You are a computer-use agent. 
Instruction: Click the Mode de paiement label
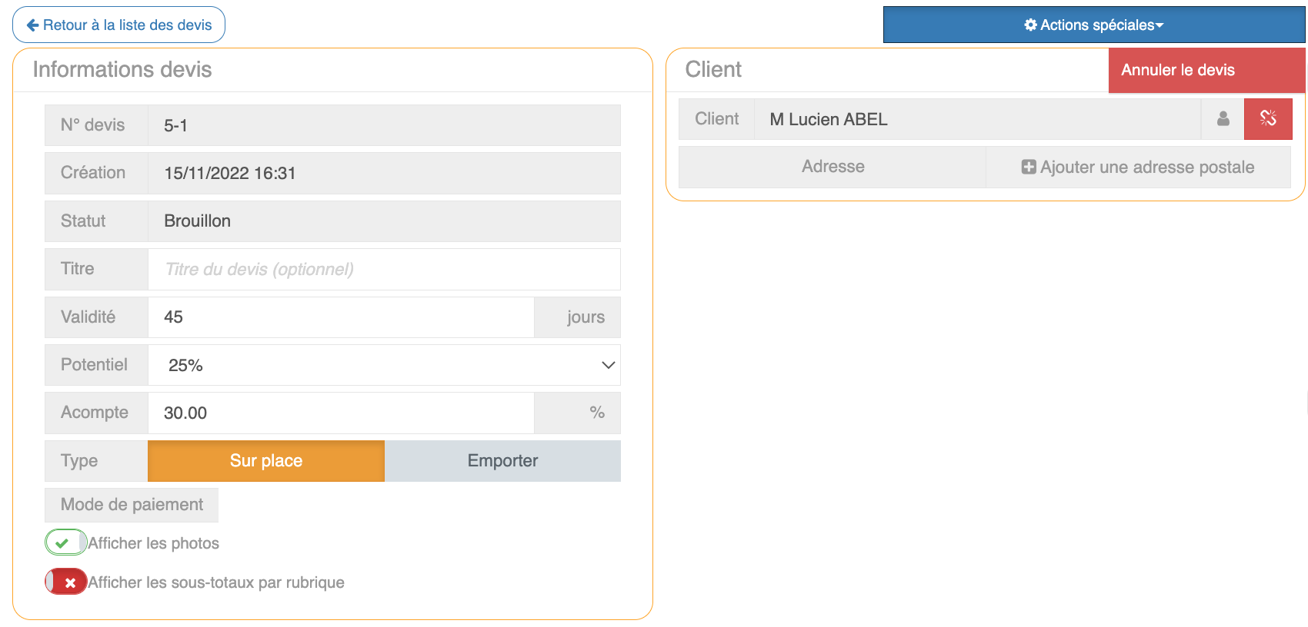132,504
